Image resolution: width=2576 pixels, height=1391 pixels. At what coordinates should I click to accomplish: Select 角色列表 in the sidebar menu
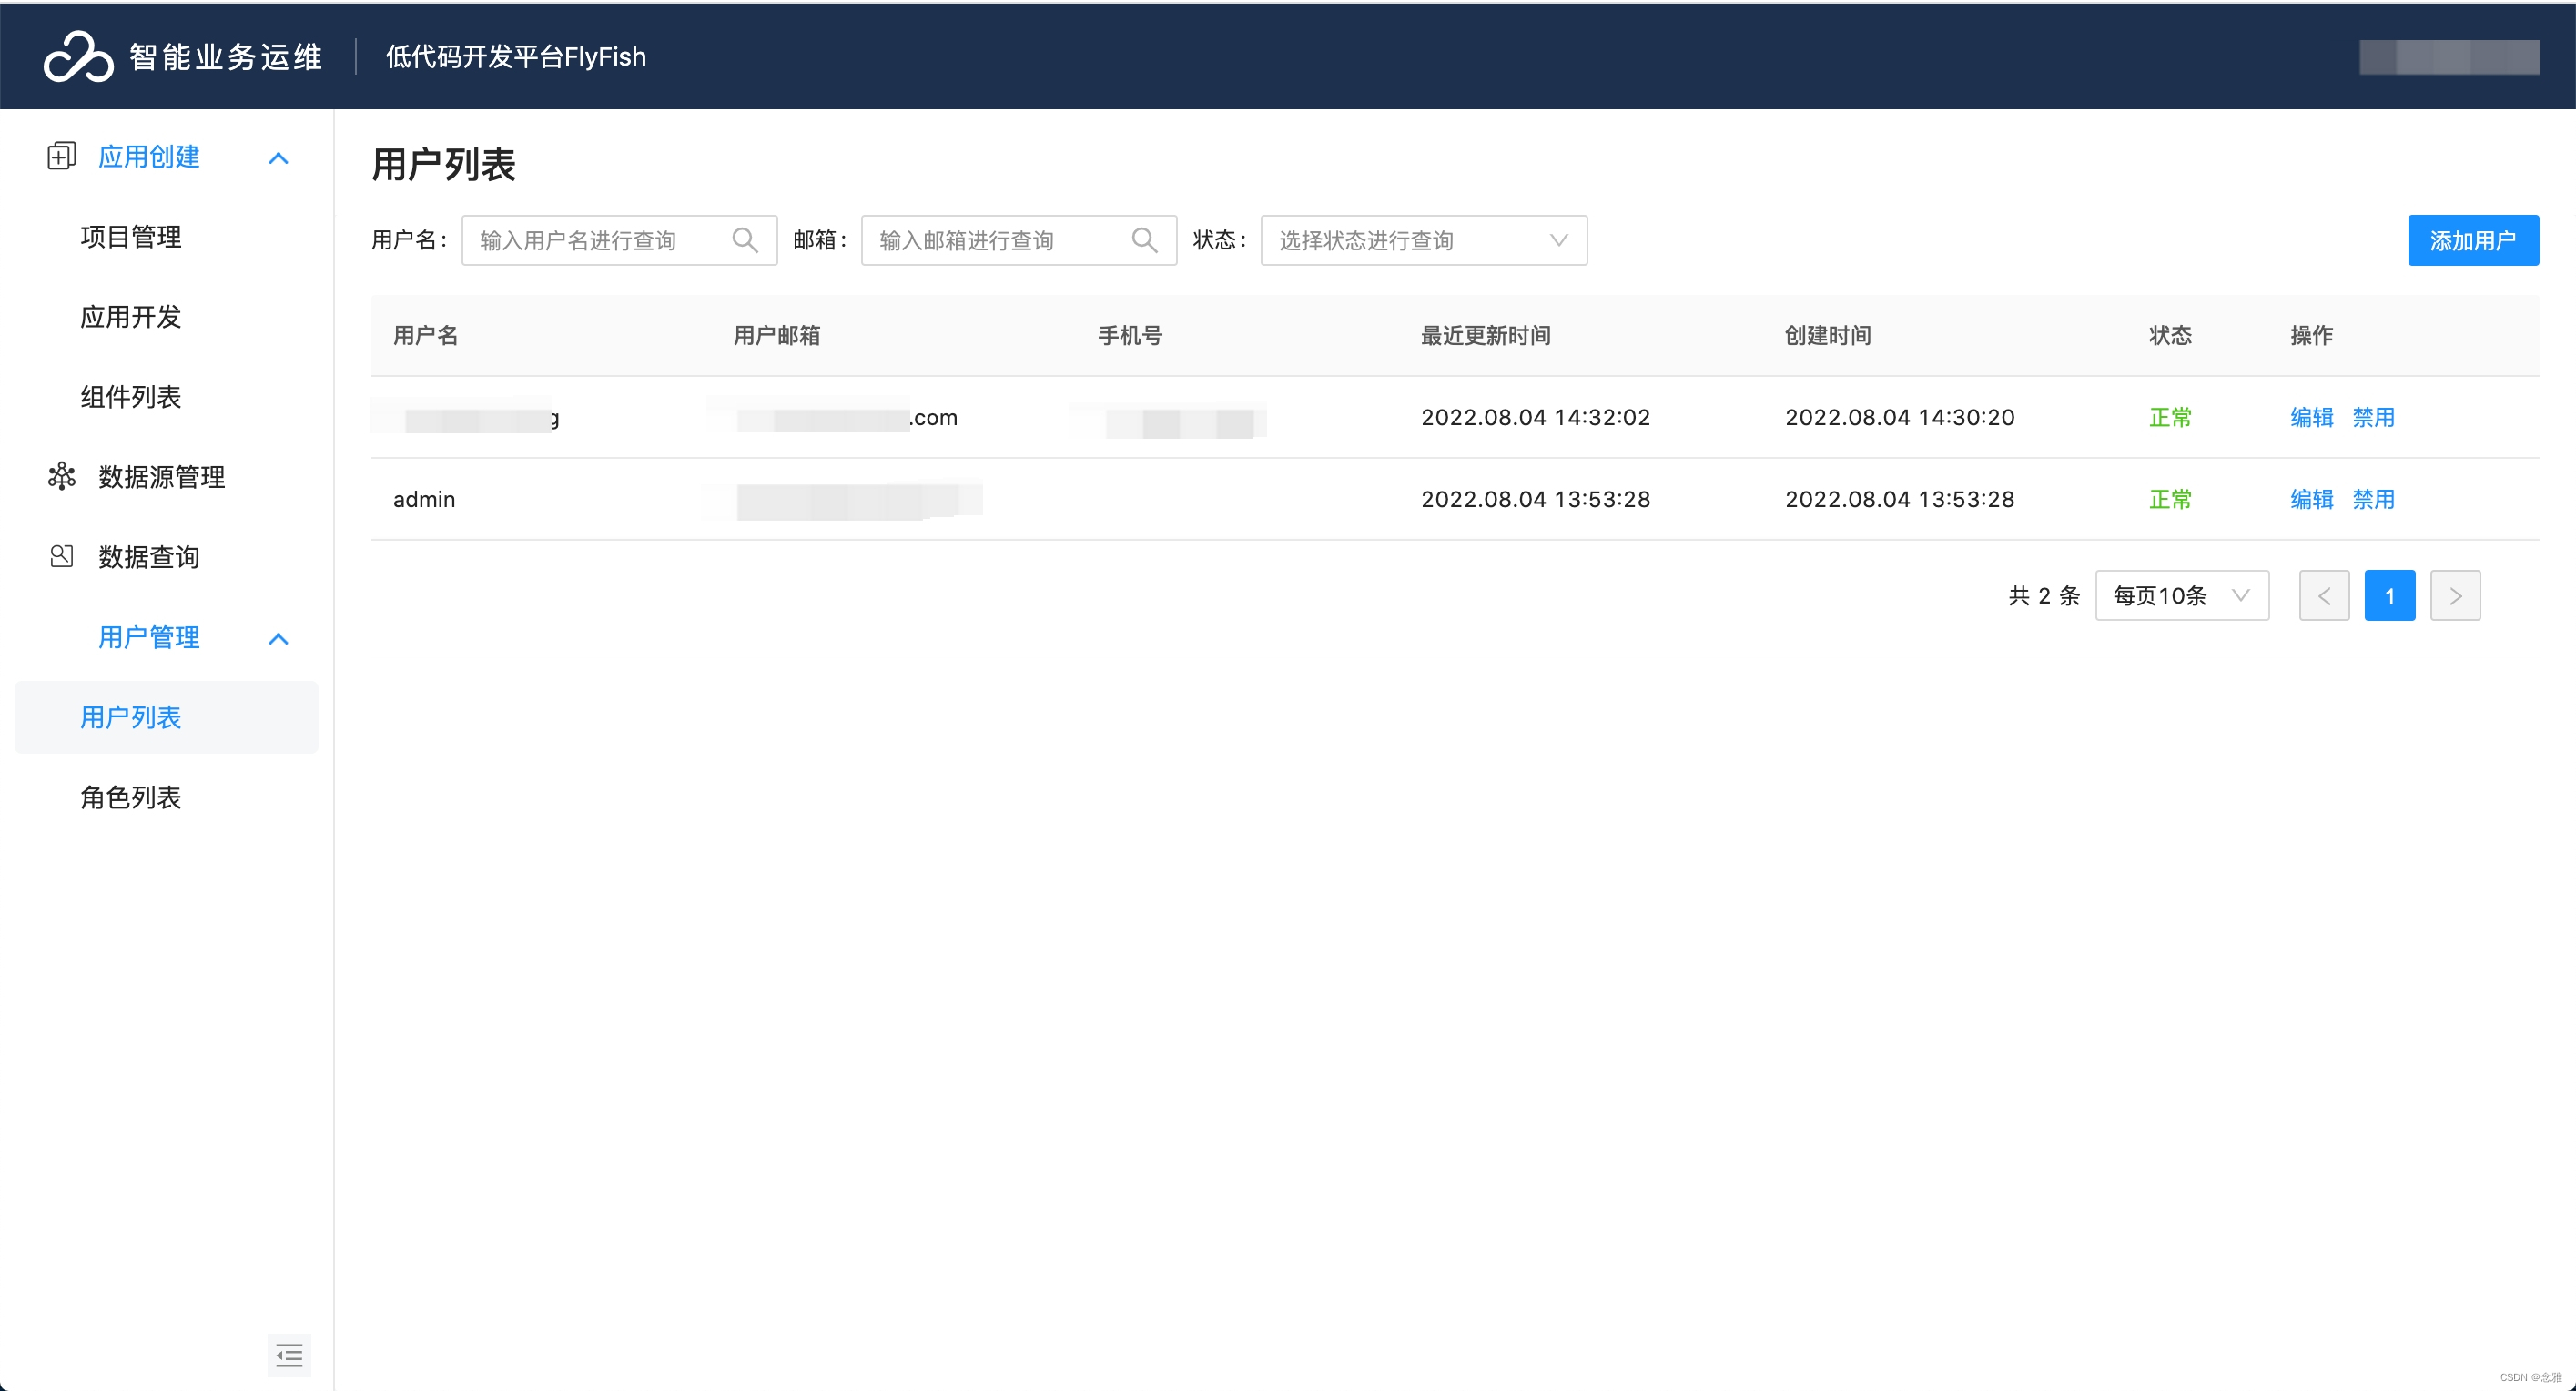coord(130,798)
